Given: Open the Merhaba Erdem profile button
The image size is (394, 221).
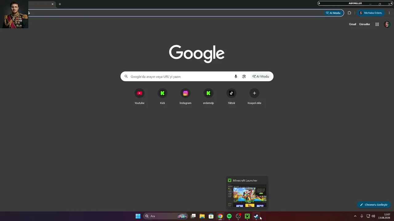Looking at the screenshot, I should (371, 13).
